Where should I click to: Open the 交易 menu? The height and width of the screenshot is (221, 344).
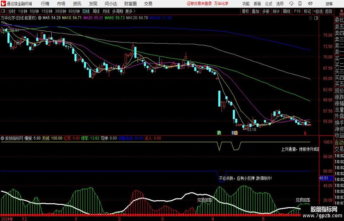pyautogui.click(x=148, y=4)
